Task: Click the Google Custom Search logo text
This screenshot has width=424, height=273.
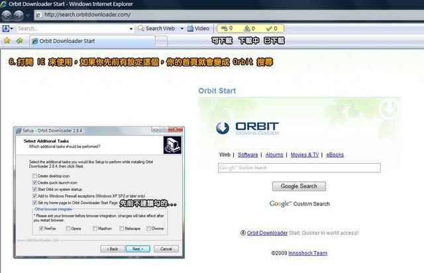Action: [299, 203]
